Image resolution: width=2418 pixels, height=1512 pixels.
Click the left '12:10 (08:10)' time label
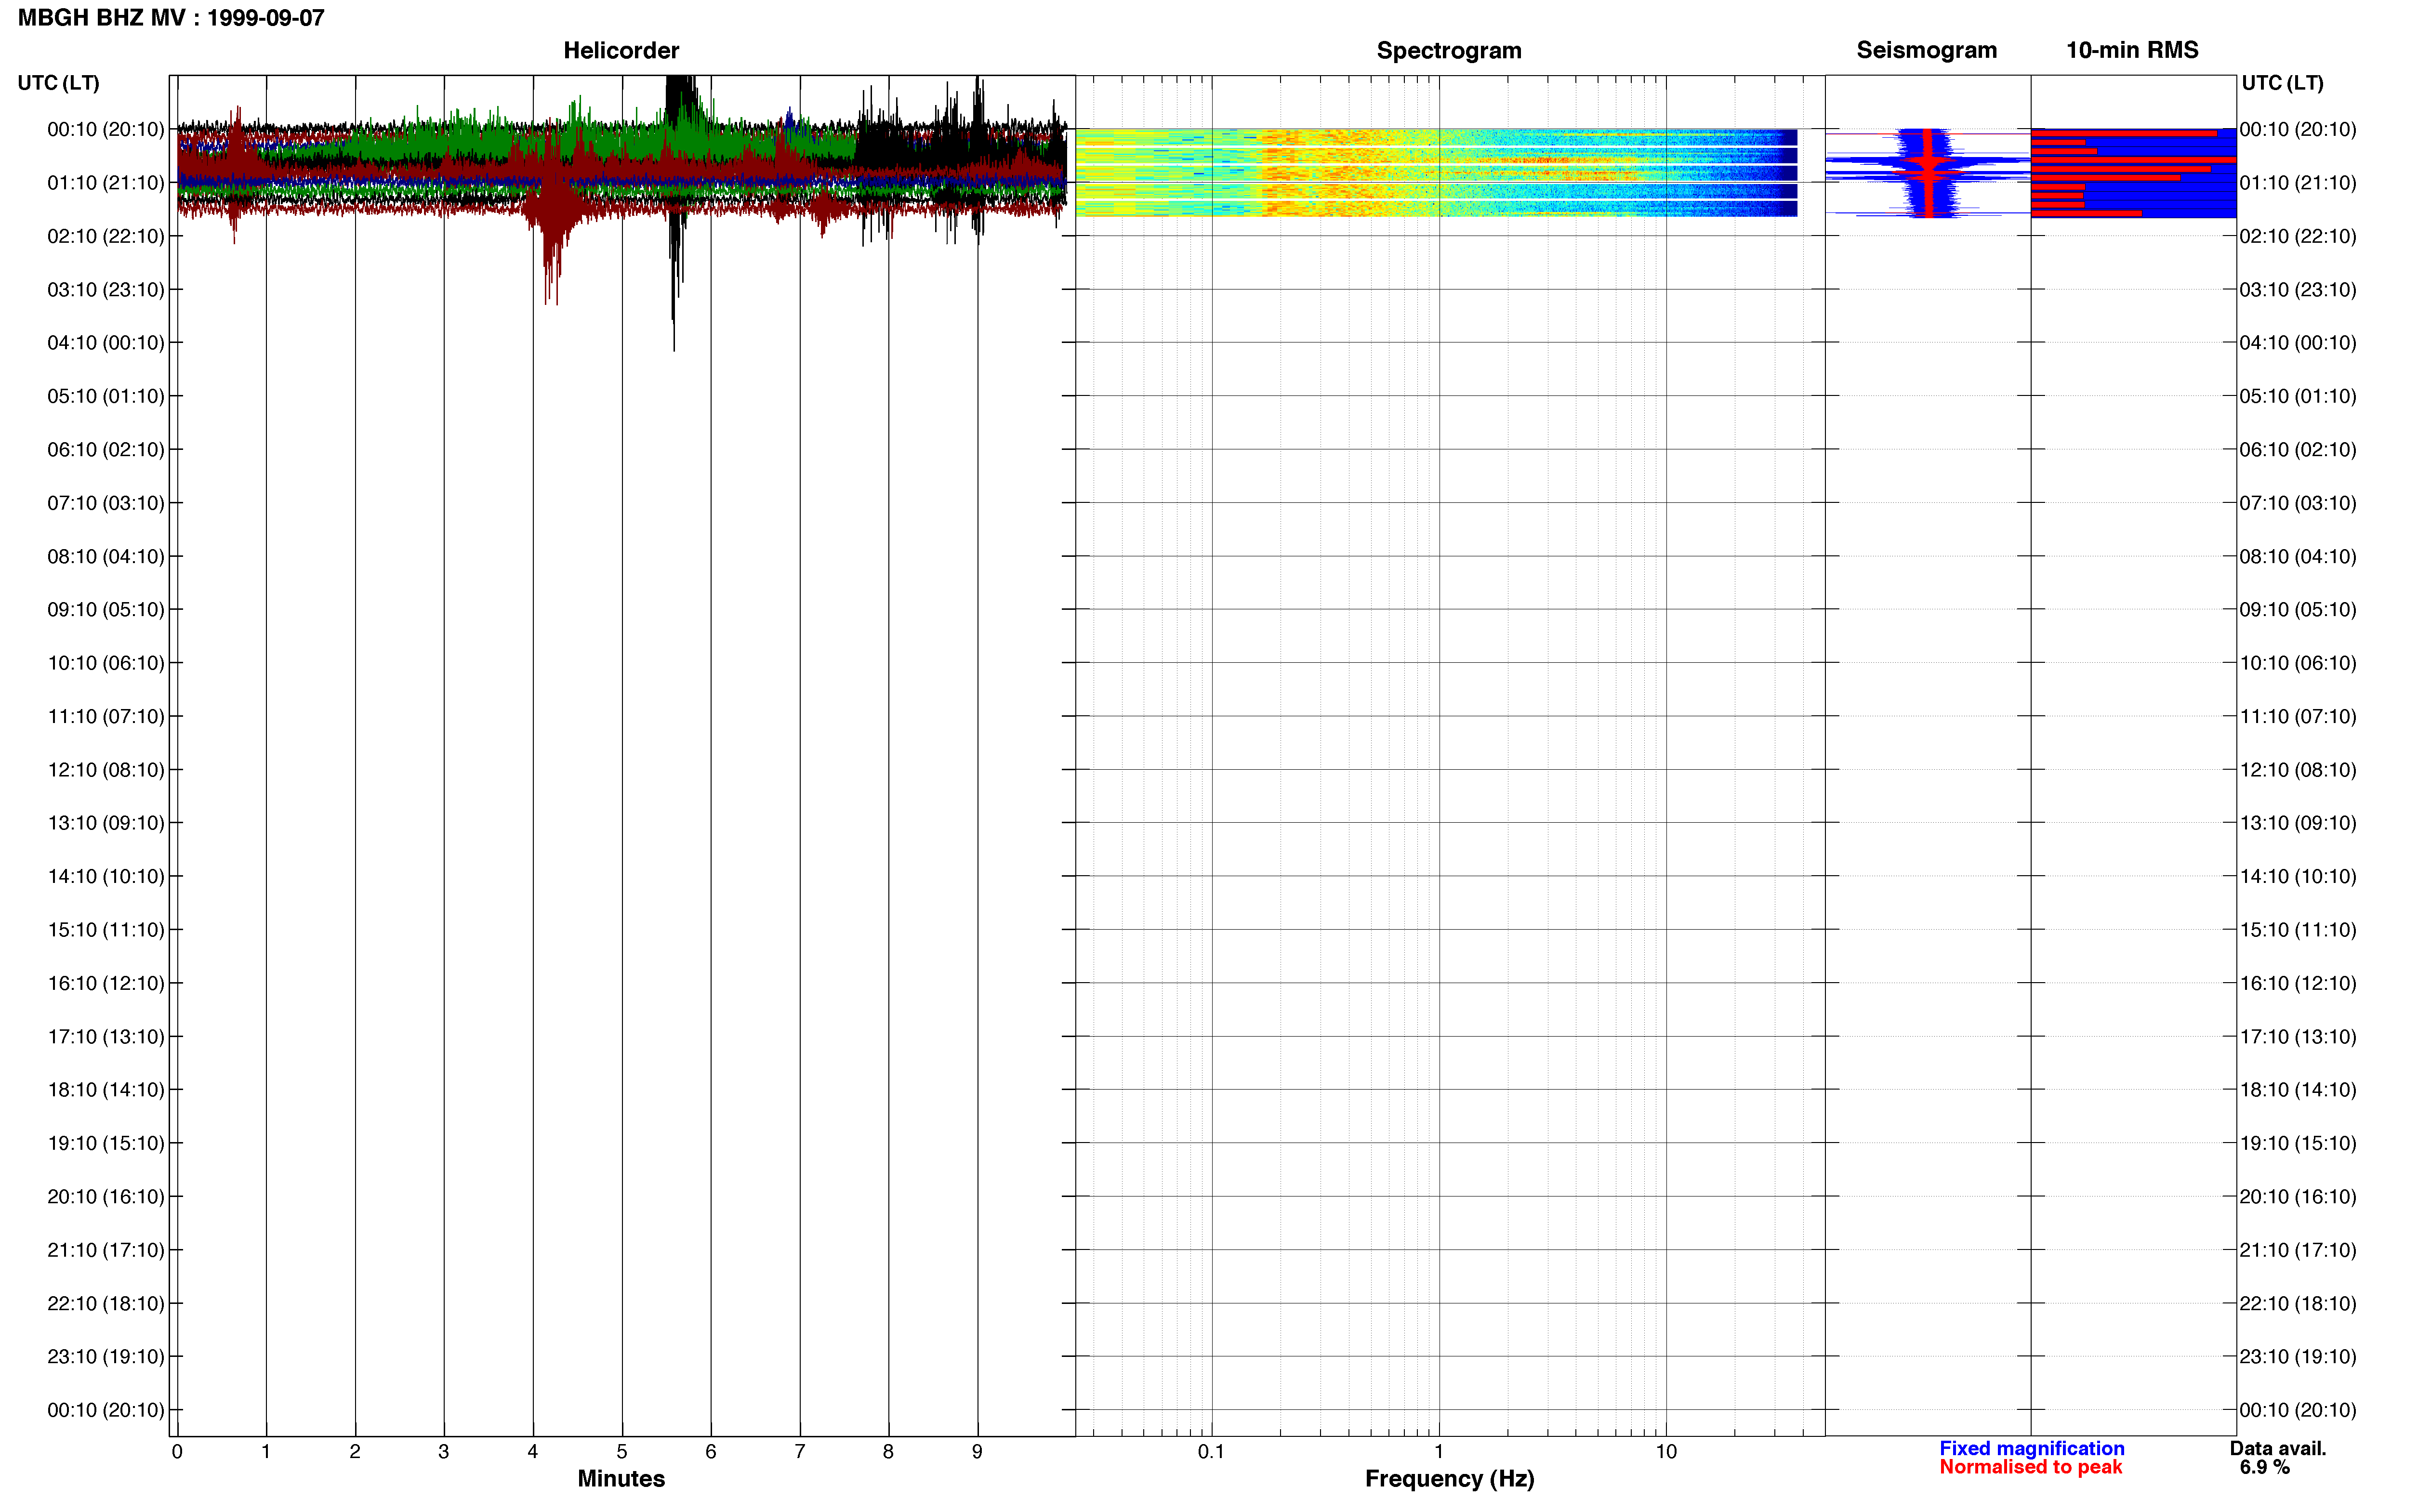[x=106, y=770]
